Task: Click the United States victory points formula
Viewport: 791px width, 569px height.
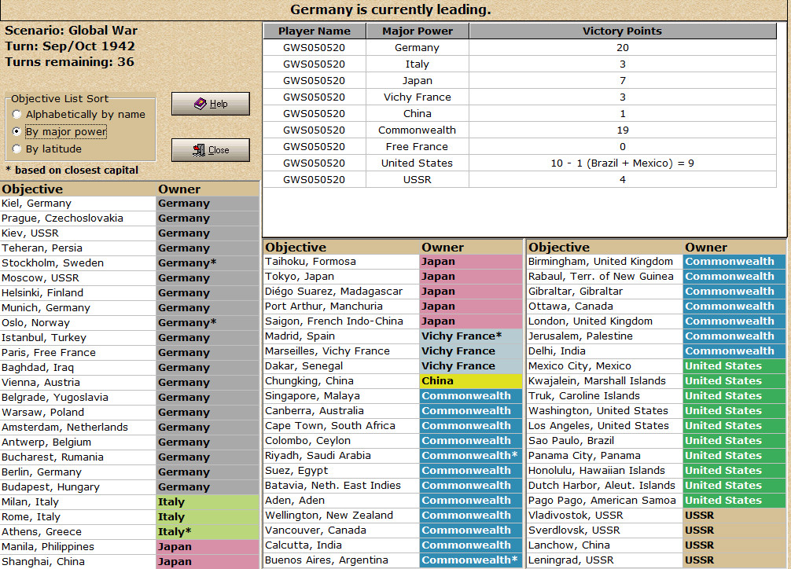Action: pyautogui.click(x=623, y=163)
